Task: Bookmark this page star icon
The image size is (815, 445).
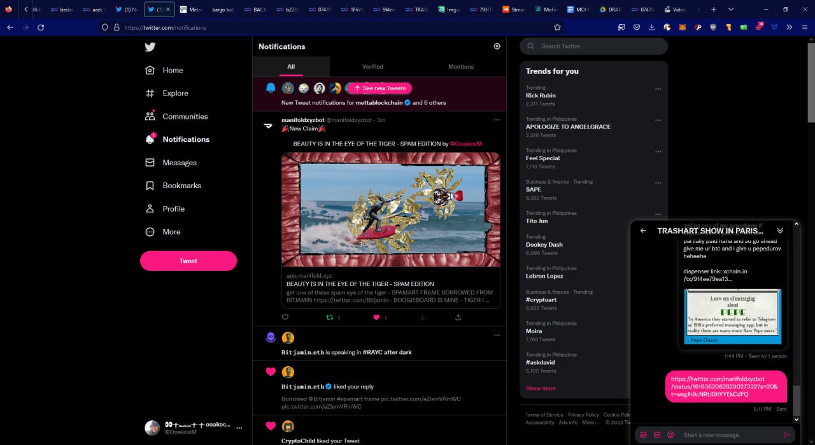Action: click(557, 27)
